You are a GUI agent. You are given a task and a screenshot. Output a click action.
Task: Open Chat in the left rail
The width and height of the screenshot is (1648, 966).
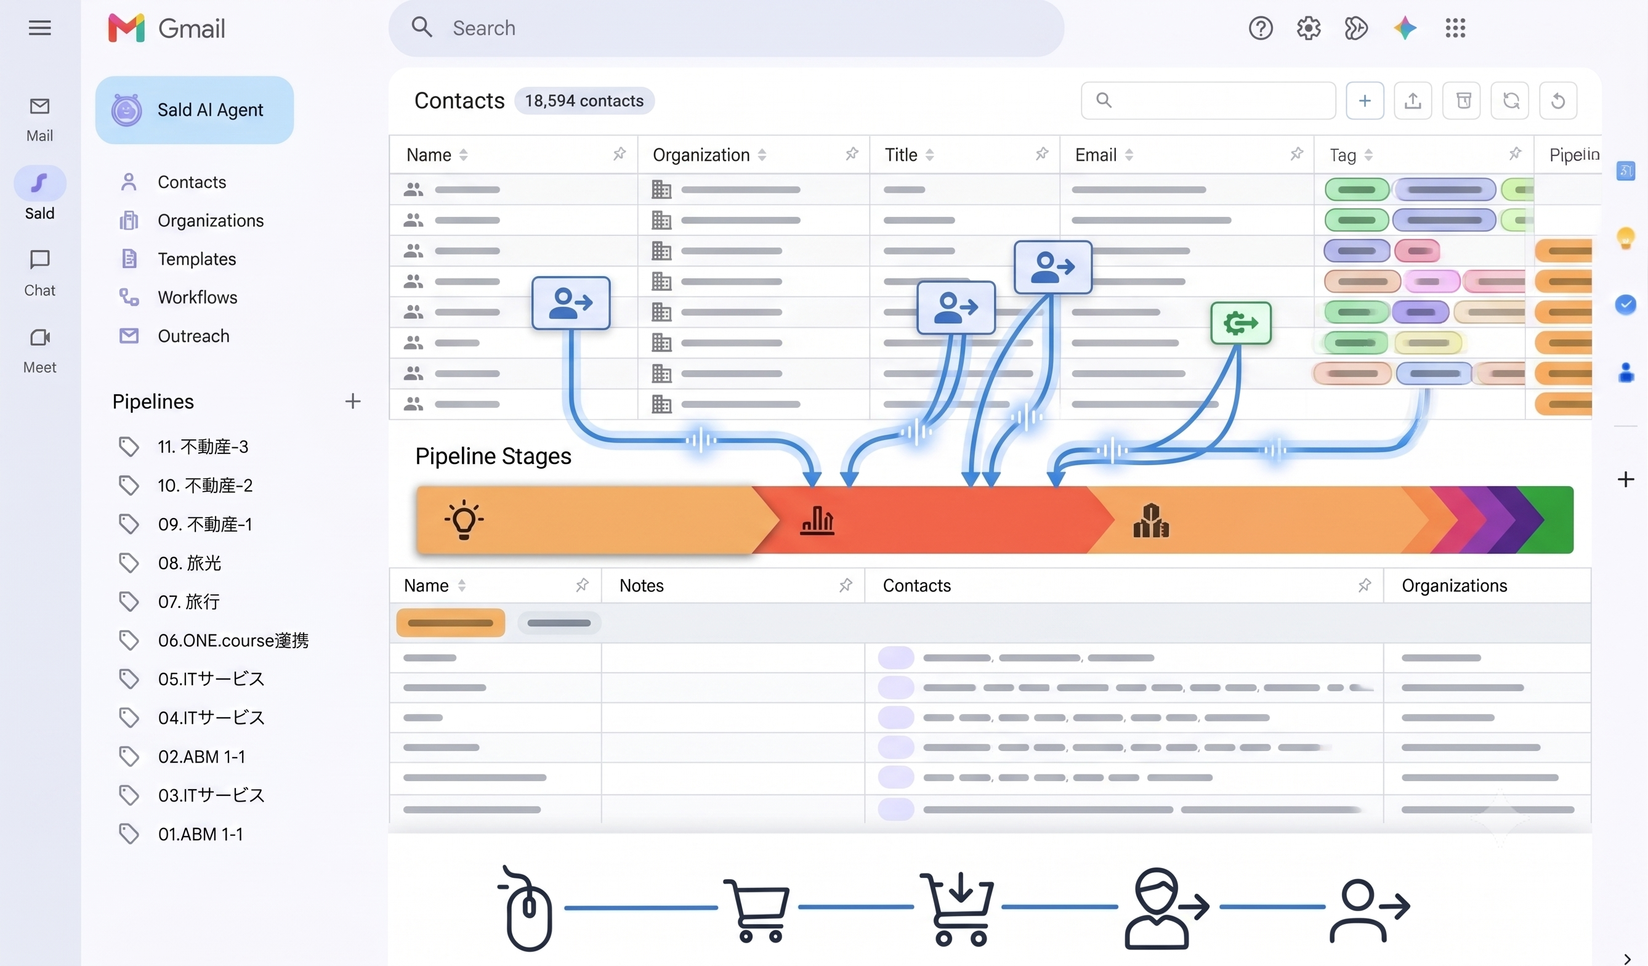[39, 273]
